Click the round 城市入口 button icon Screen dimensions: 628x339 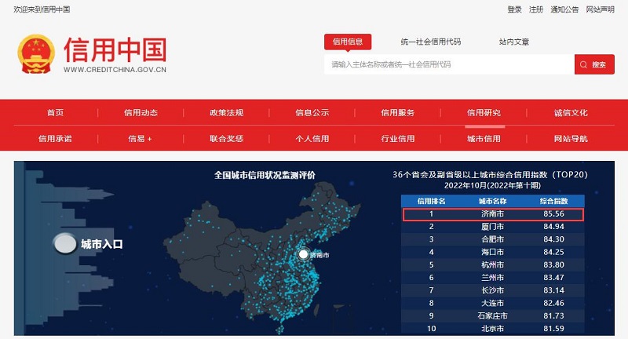point(65,244)
